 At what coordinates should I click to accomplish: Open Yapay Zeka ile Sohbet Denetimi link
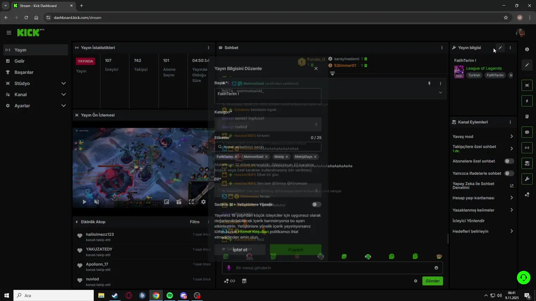coord(483,186)
